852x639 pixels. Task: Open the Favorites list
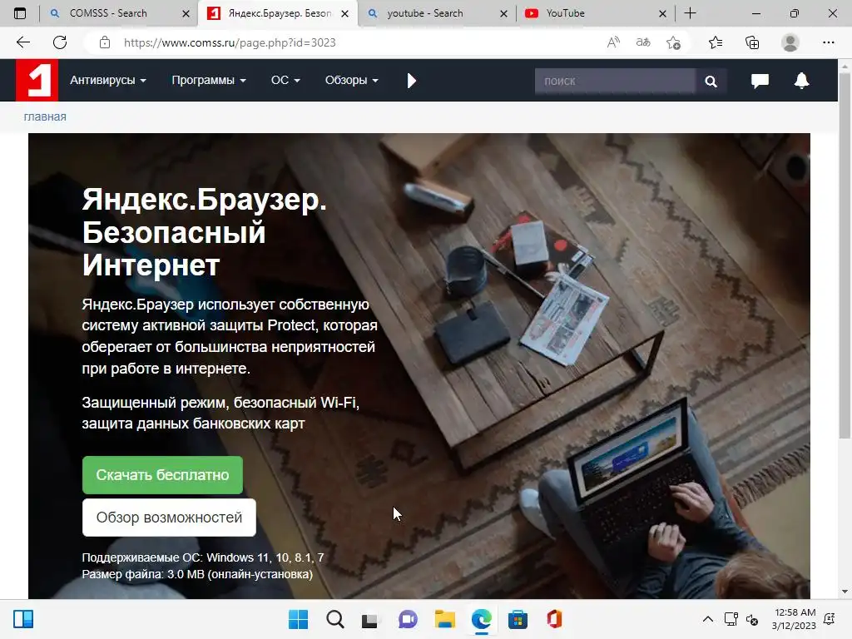pos(716,42)
